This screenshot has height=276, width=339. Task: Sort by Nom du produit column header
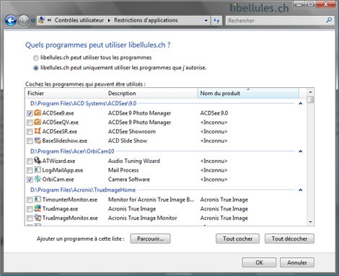click(248, 93)
